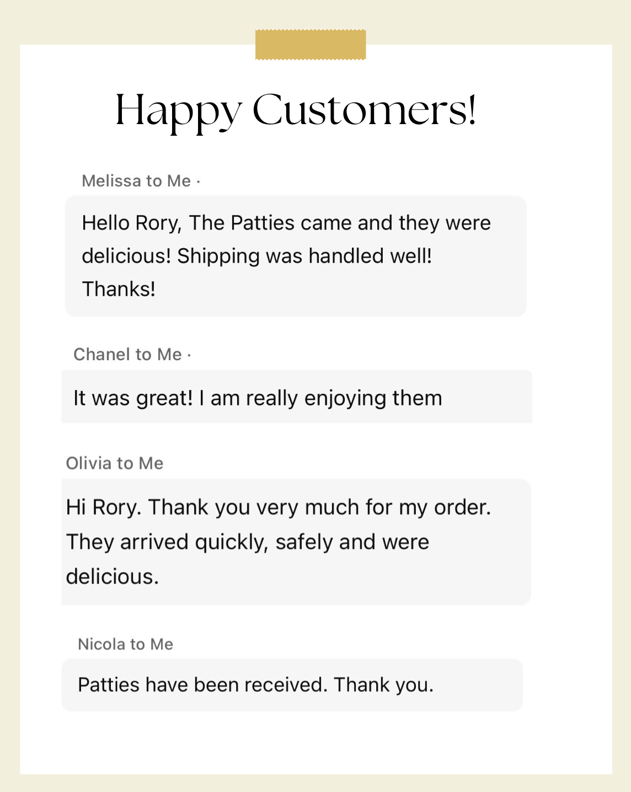Click the final "delicious." in Olivia's message
The image size is (631, 792).
tap(113, 576)
